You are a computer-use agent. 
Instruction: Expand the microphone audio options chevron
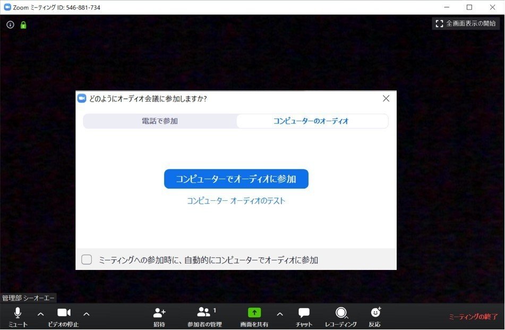(40, 315)
